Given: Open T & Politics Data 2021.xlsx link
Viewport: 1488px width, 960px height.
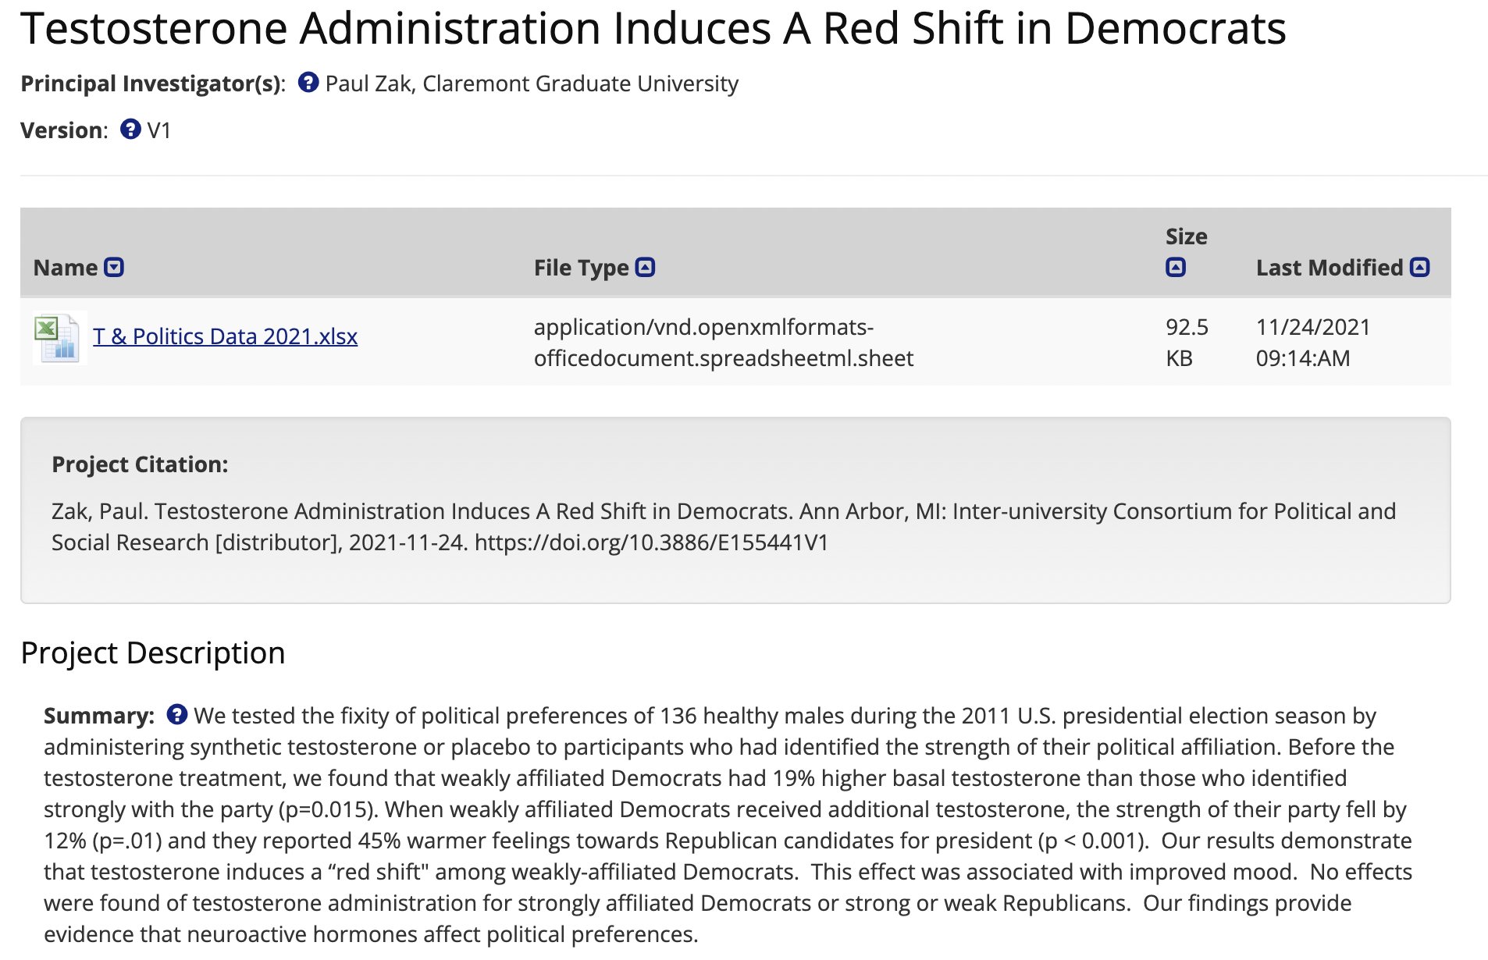Looking at the screenshot, I should click(x=225, y=336).
